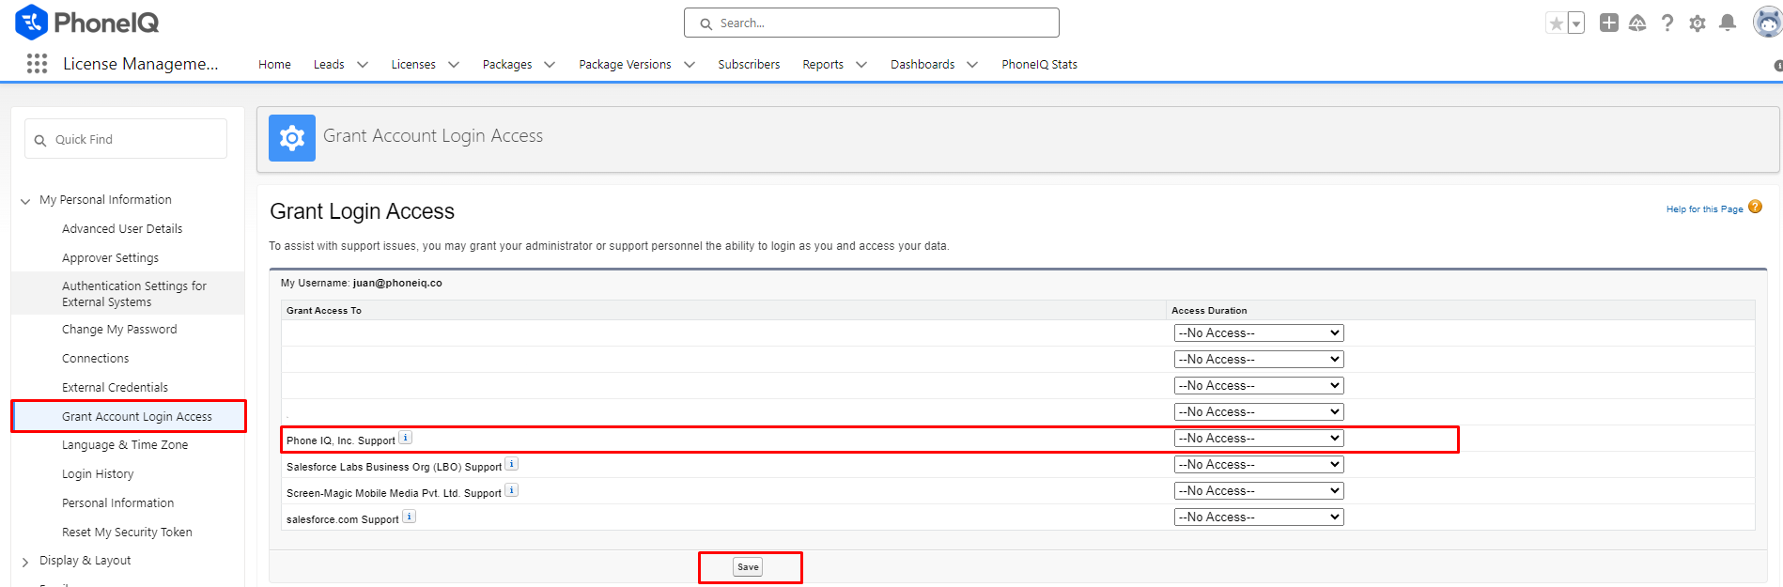Image resolution: width=1783 pixels, height=587 pixels.
Task: Open access duration dropdown for Phone IQ, Inc. Support
Action: tap(1259, 438)
